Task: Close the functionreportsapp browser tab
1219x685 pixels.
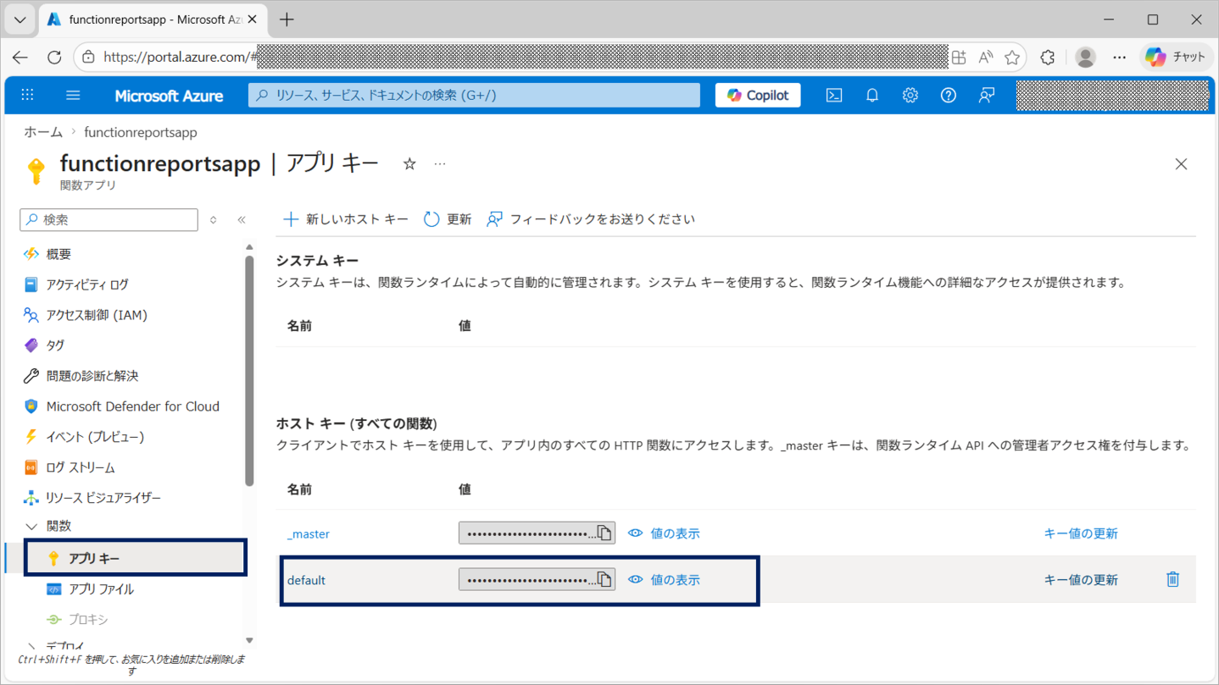Action: point(252,19)
